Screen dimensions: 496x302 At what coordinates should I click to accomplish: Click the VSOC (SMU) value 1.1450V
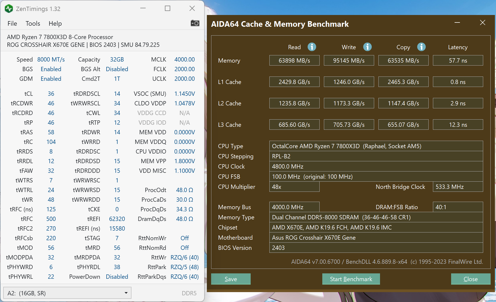tap(184, 94)
